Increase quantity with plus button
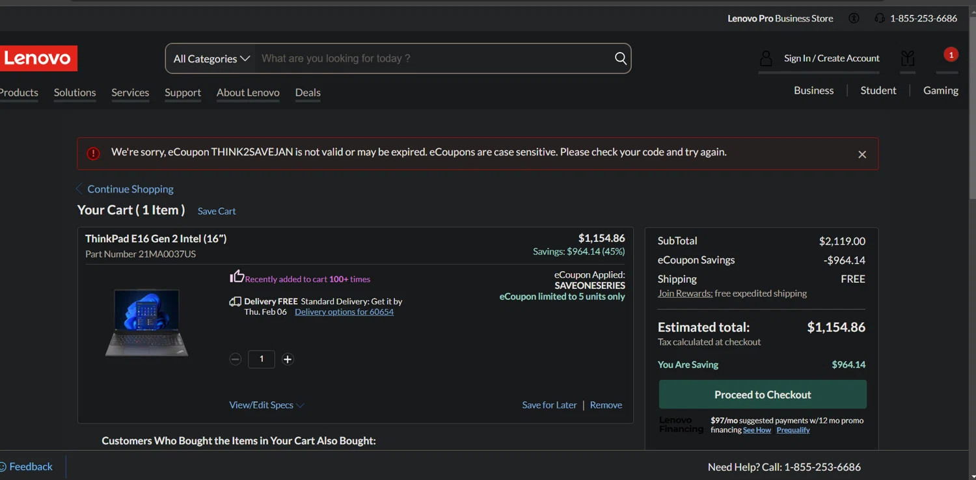The width and height of the screenshot is (976, 480). [x=288, y=359]
